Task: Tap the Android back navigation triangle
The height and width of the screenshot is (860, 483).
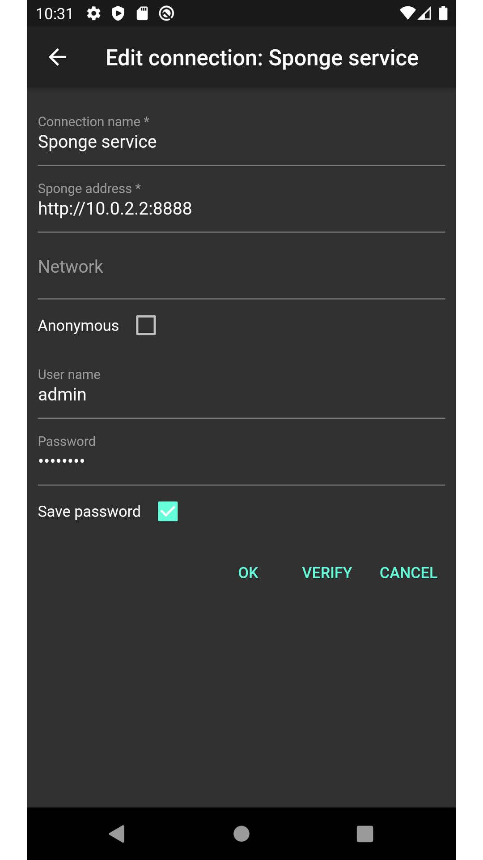Action: point(117,834)
